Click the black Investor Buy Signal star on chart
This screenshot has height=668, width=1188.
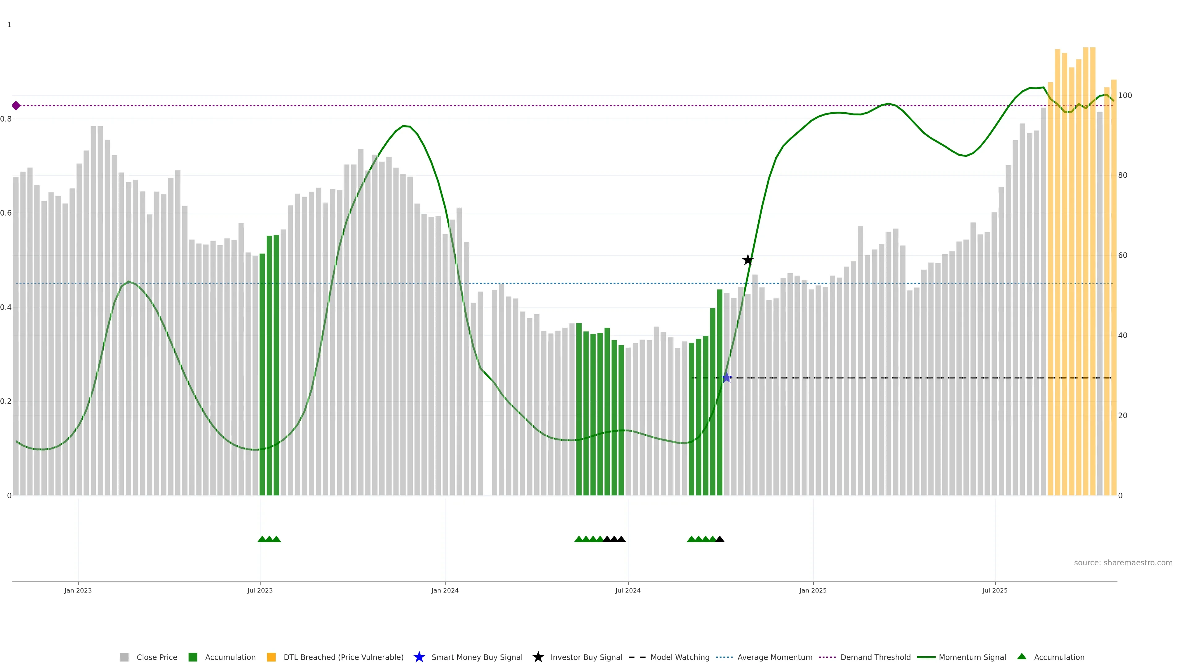point(747,260)
